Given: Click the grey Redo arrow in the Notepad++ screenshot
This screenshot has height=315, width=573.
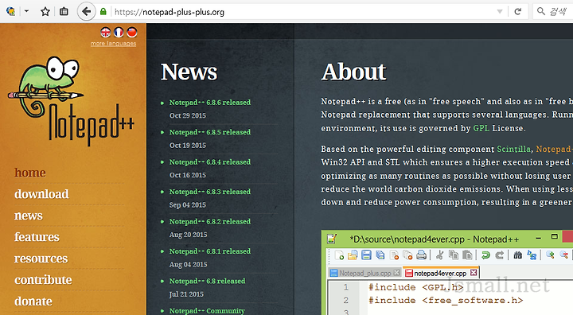Looking at the screenshot, I should coord(499,255).
